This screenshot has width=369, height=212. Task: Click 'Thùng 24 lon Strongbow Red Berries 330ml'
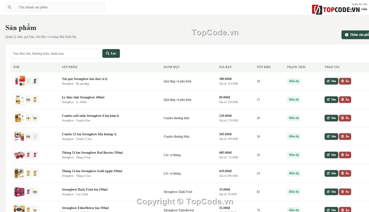click(x=92, y=153)
